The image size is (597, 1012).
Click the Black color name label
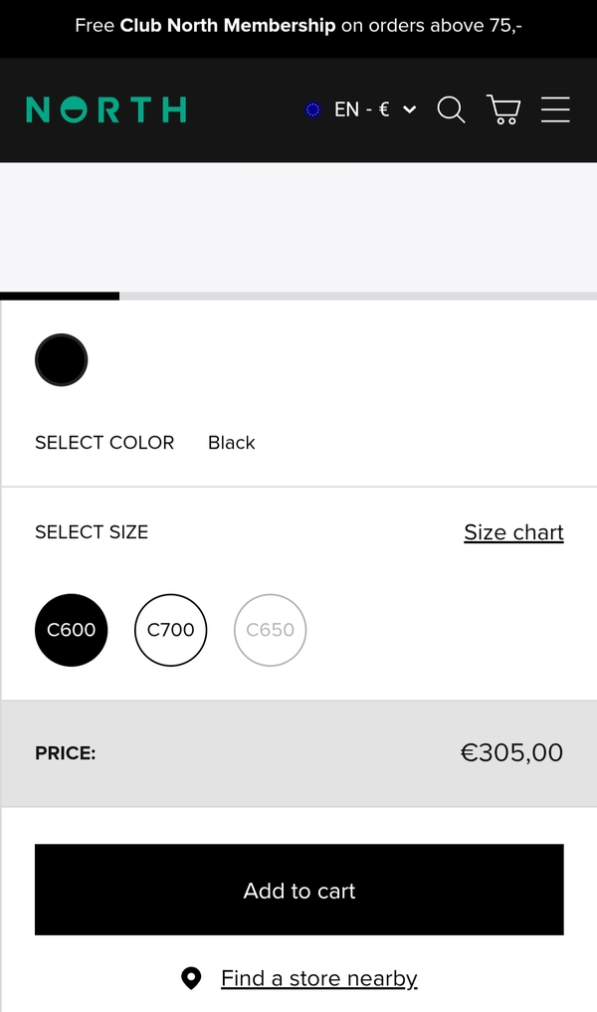232,443
